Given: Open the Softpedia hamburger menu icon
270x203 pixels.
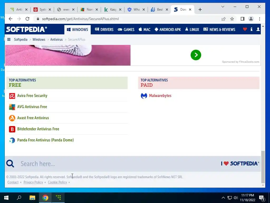Looking at the screenshot, I should click(9, 40).
